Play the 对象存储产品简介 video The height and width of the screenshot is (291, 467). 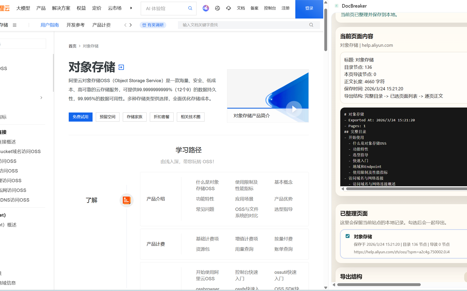[294, 109]
